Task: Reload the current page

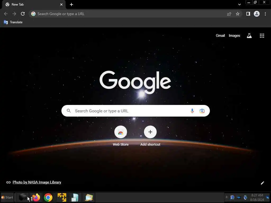Action: (23, 14)
